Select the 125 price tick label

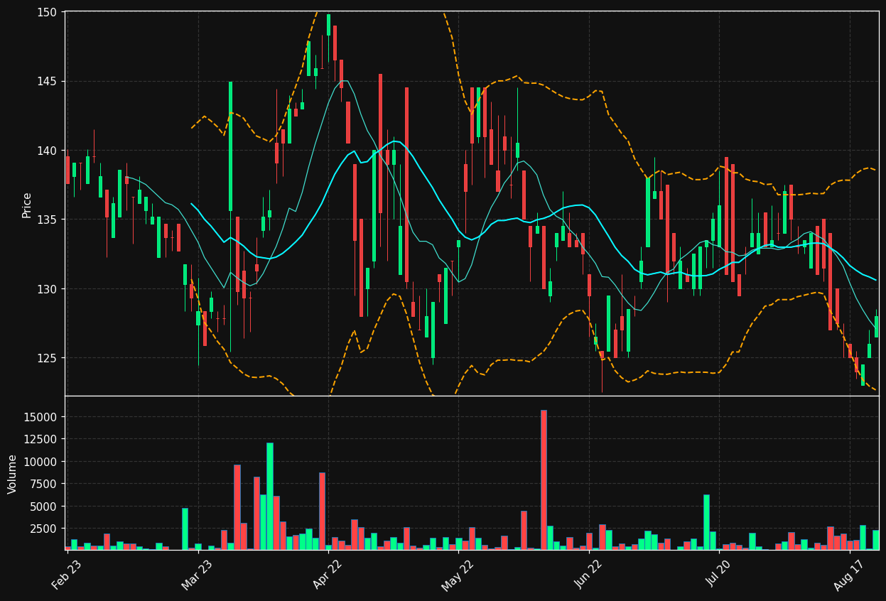click(48, 358)
